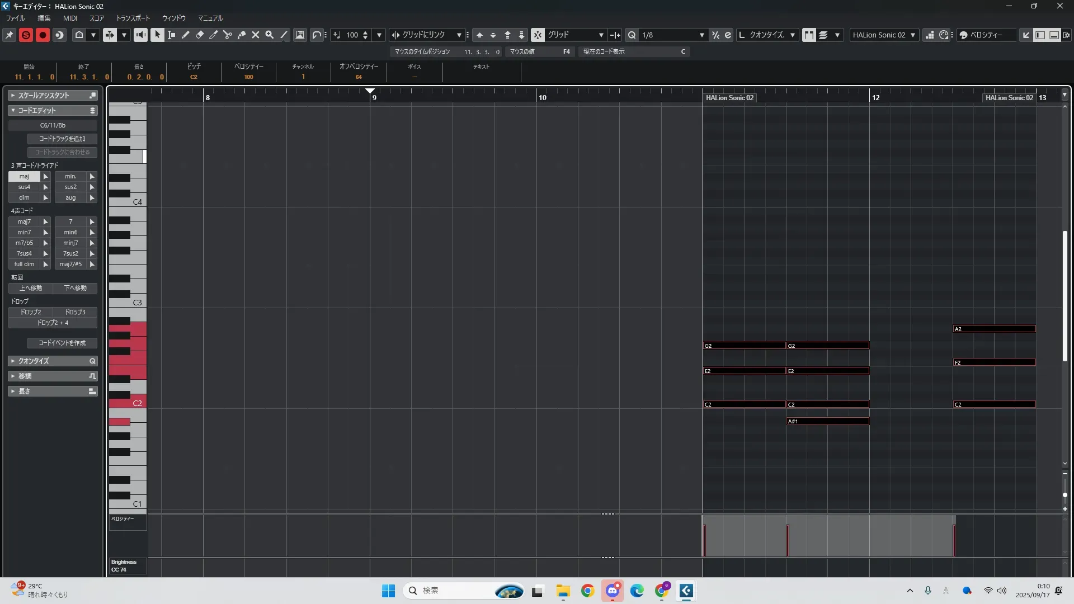Select the Draw pencil tool
The width and height of the screenshot is (1074, 604).
point(186,35)
